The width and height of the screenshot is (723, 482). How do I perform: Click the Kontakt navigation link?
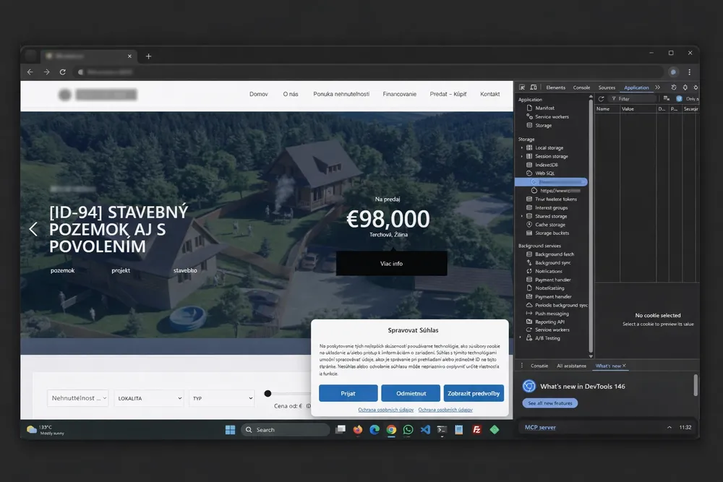point(489,94)
